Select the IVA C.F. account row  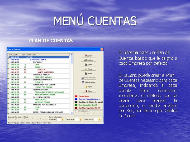[x=39, y=107]
